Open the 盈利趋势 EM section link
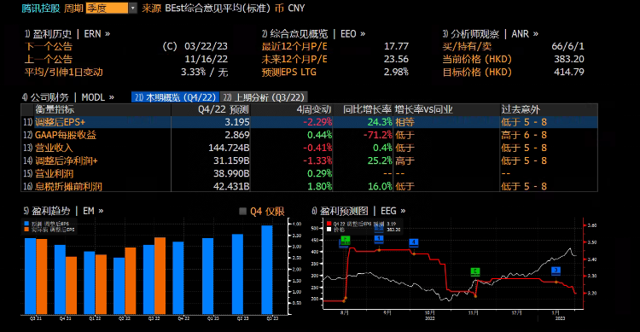 pyautogui.click(x=63, y=211)
